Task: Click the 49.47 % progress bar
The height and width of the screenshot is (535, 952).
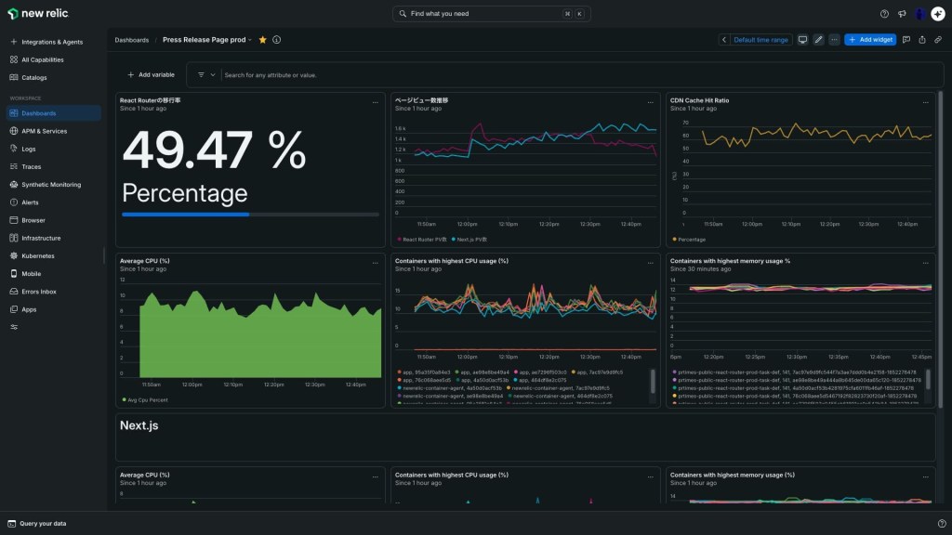Action: (x=250, y=215)
